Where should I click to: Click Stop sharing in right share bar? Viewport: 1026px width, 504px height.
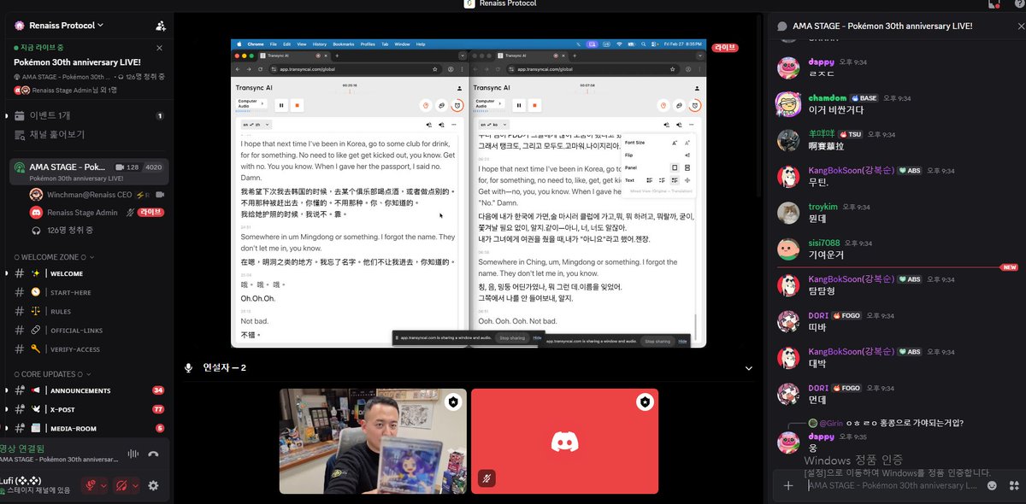[x=657, y=341]
